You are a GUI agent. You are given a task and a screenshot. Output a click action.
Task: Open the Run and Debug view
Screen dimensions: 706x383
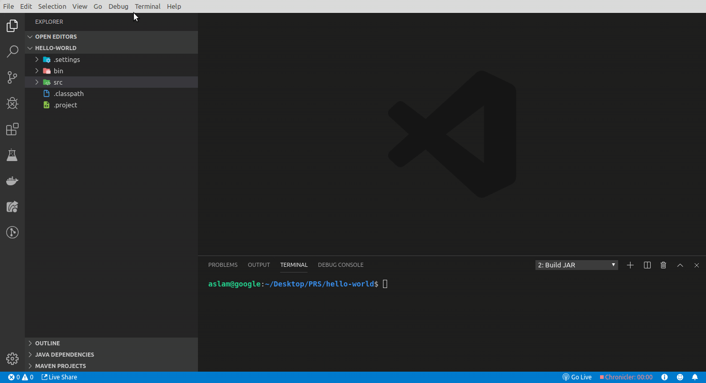click(12, 103)
